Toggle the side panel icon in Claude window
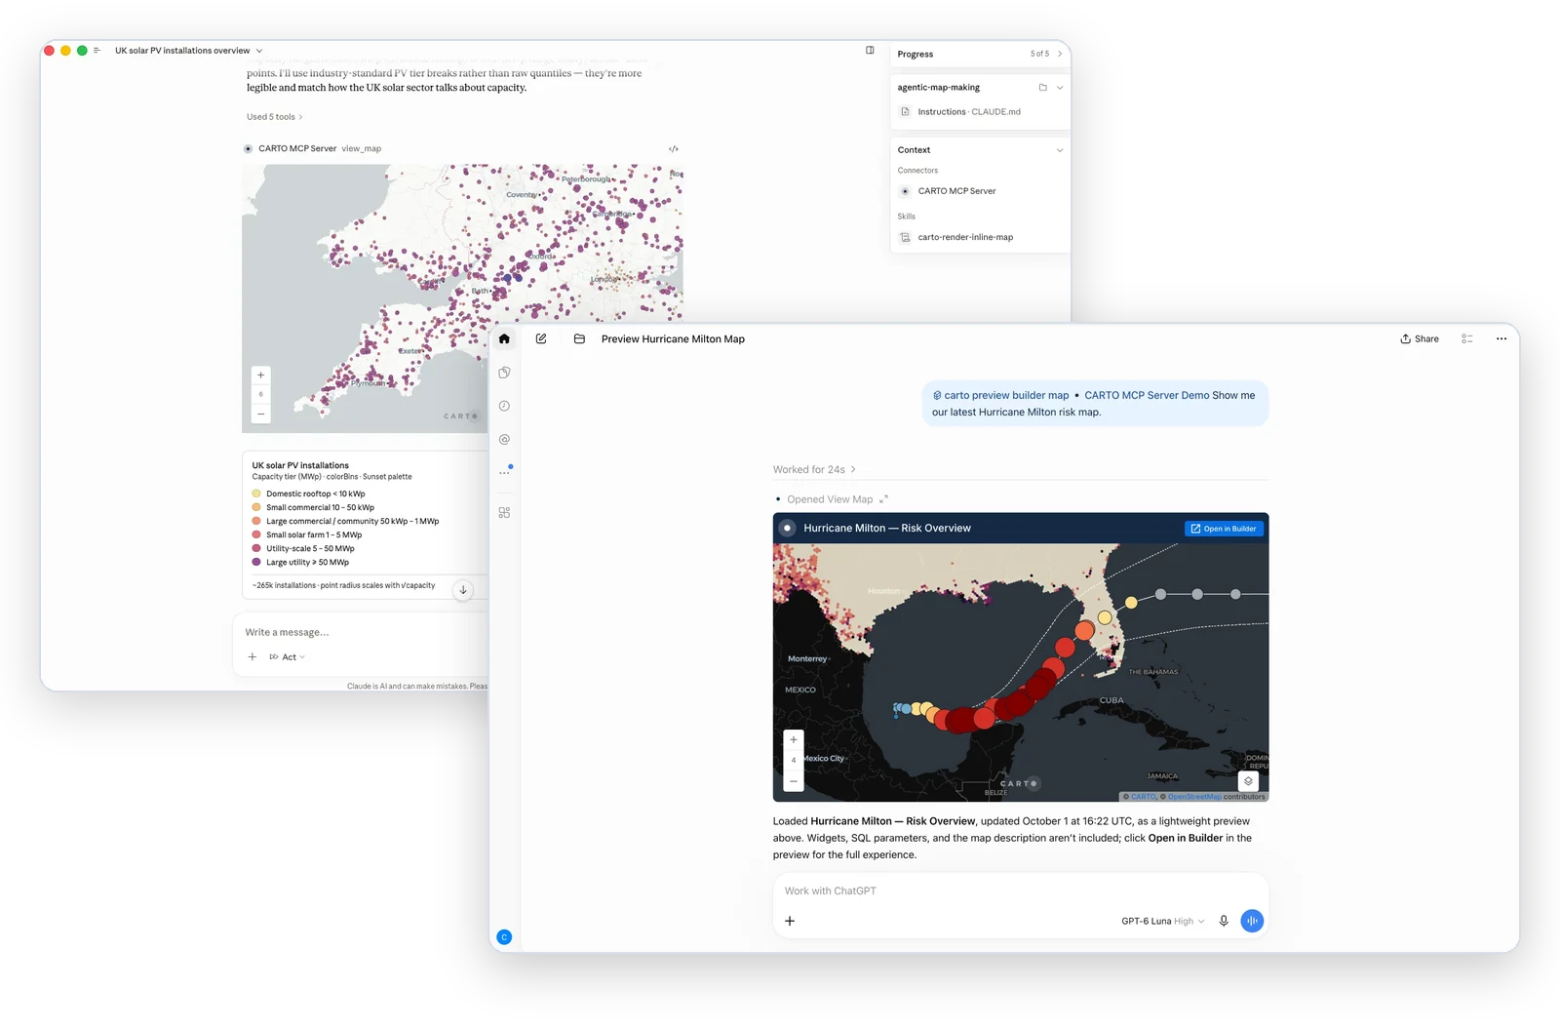 [870, 50]
